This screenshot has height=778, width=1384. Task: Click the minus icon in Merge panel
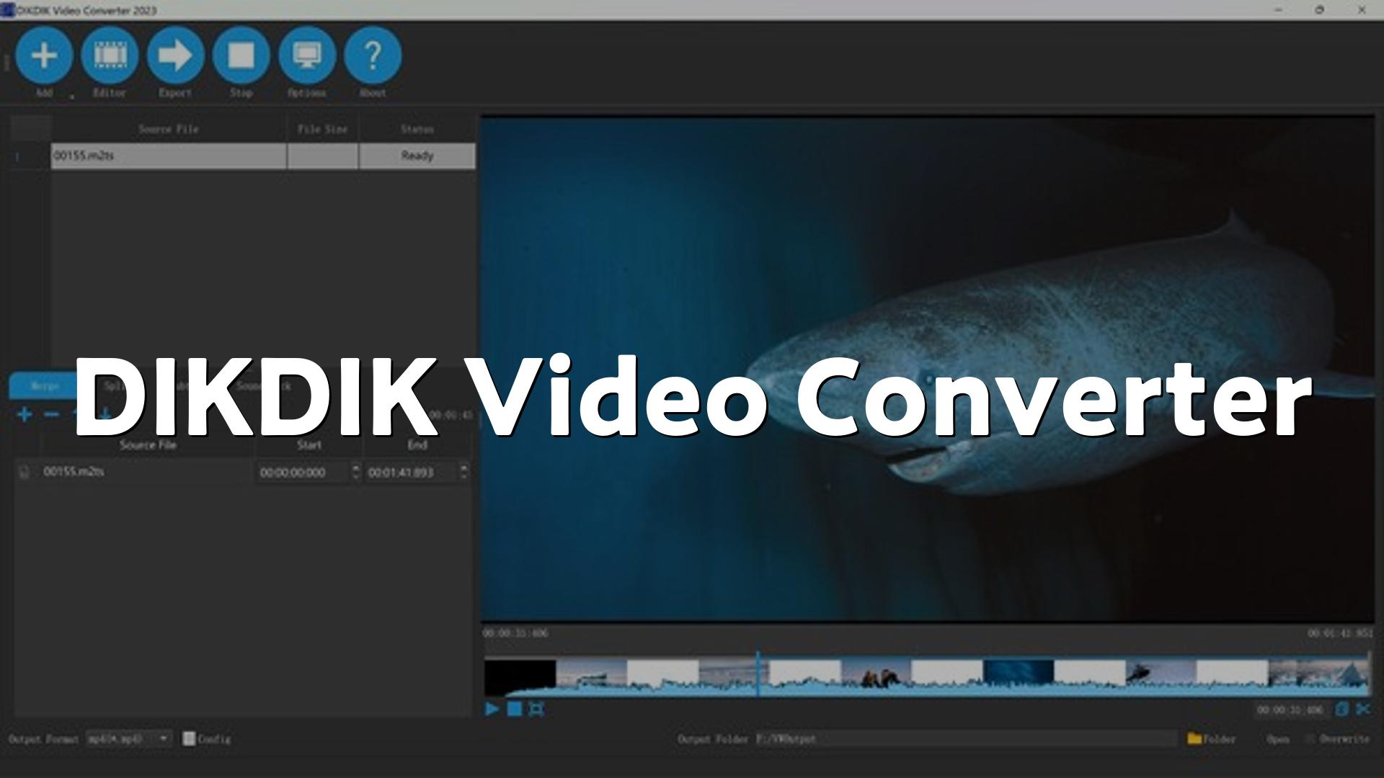point(51,414)
